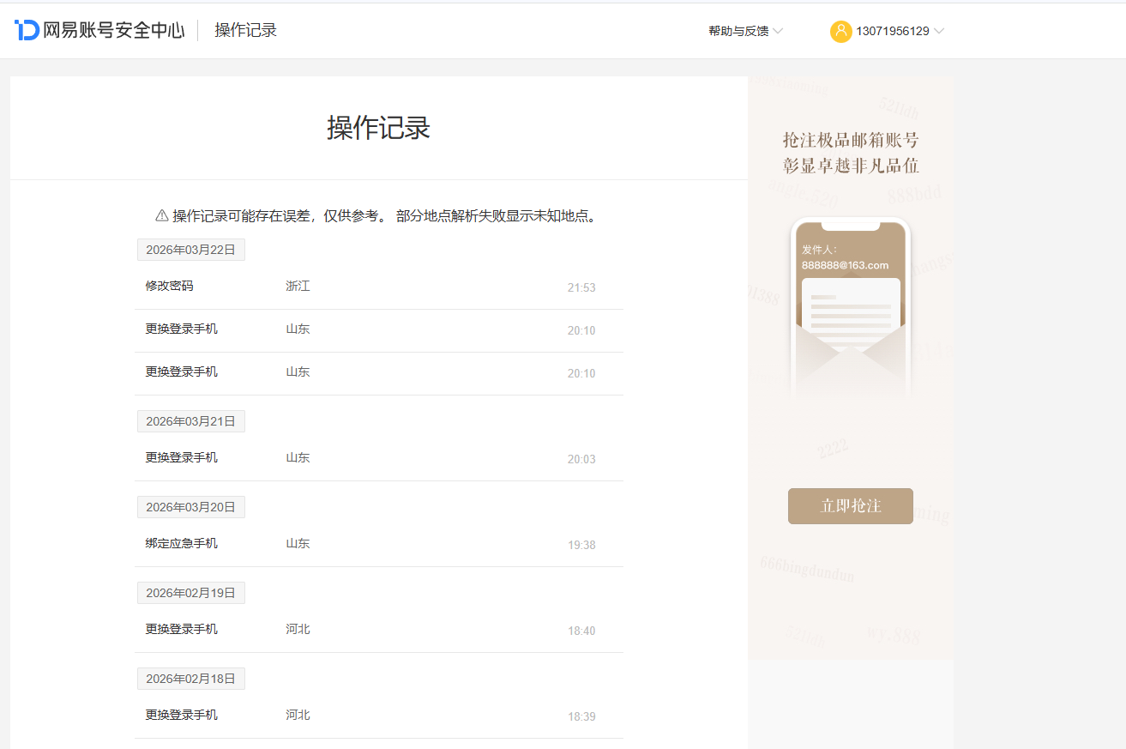Click 更换登录手机 entry at 18:40
The height and width of the screenshot is (749, 1126).
click(x=182, y=629)
